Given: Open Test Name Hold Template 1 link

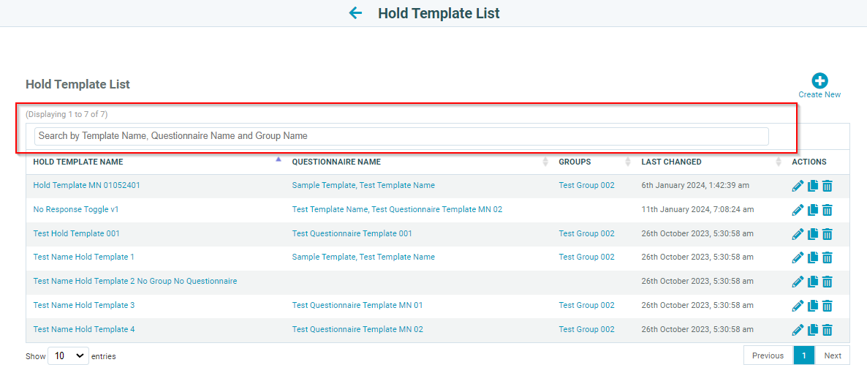Looking at the screenshot, I should click(x=84, y=257).
